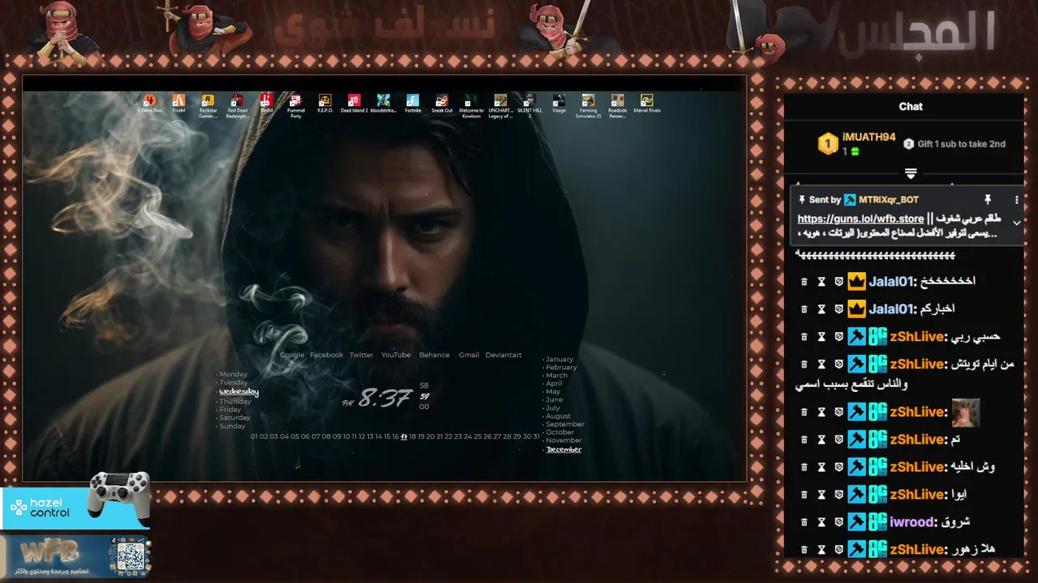
Task: Open iMUATH94's top gifter entry
Action: click(x=856, y=143)
